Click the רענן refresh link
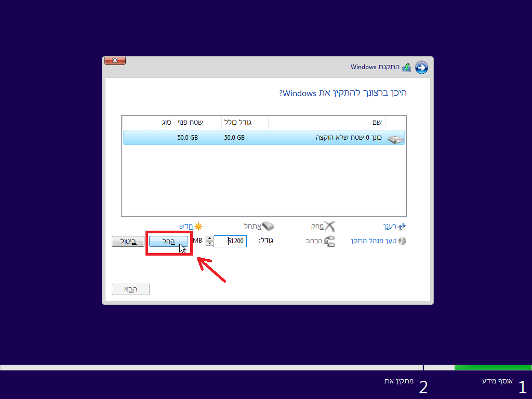 coord(390,227)
